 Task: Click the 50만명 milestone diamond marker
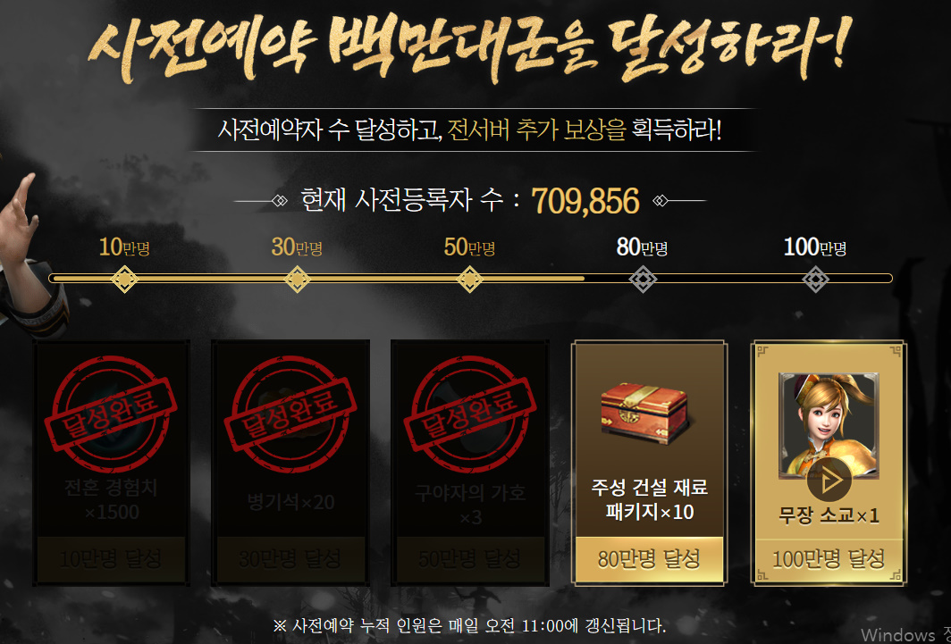click(469, 280)
